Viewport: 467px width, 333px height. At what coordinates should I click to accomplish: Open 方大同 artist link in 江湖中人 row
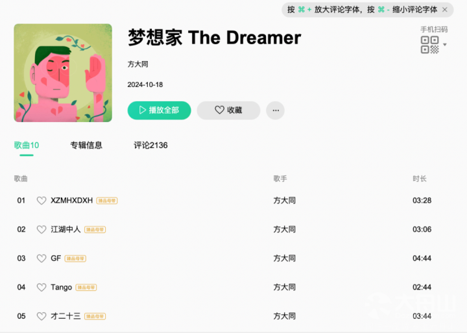(285, 230)
